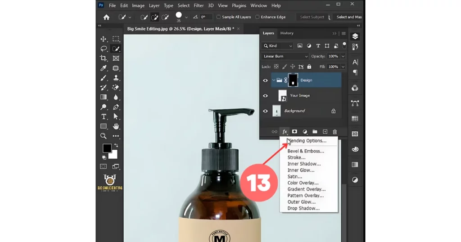Choose Drop Shadow from fx menu
Screen dimensions: 461x242
303,208
